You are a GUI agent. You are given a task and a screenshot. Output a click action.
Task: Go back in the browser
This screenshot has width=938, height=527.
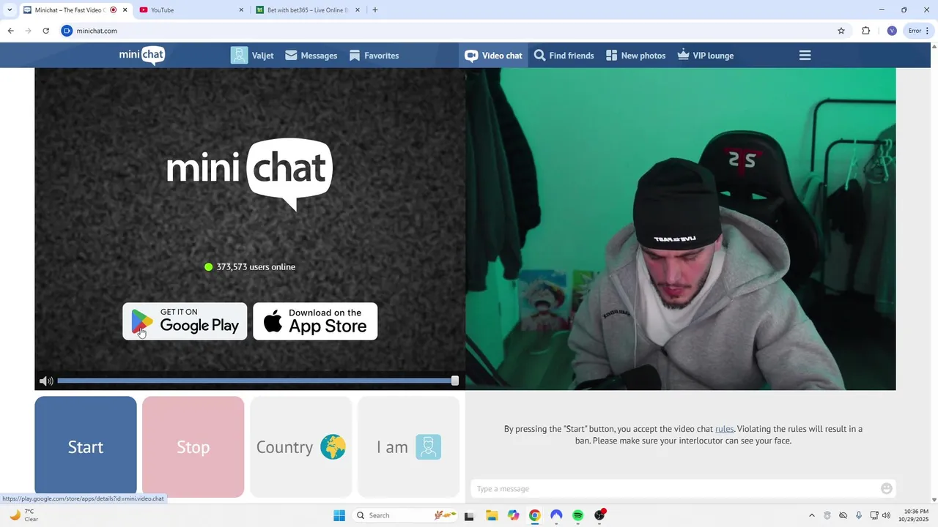[x=10, y=31]
